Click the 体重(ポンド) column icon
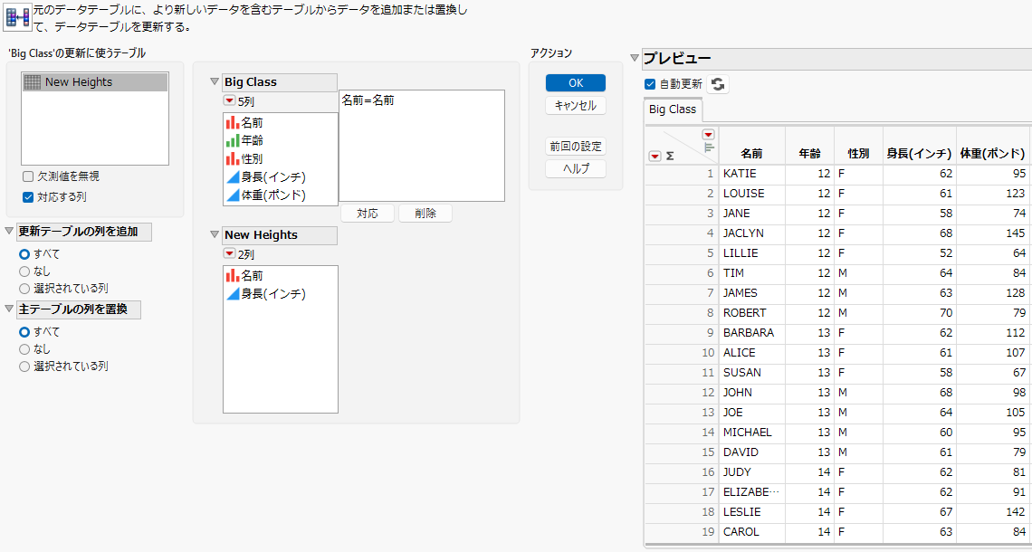The height and width of the screenshot is (552, 1032). [x=233, y=195]
